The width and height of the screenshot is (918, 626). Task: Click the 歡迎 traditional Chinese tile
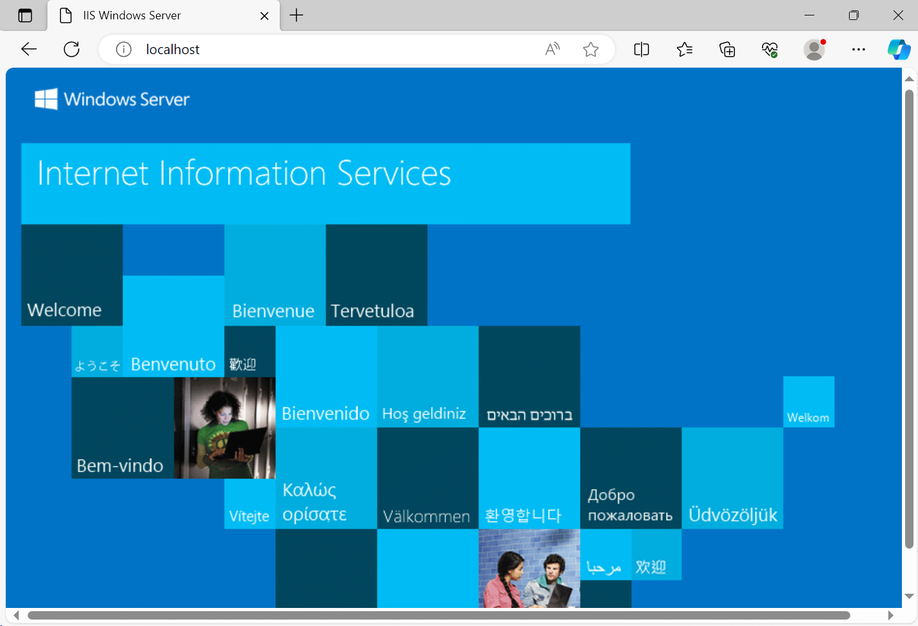[x=249, y=351]
